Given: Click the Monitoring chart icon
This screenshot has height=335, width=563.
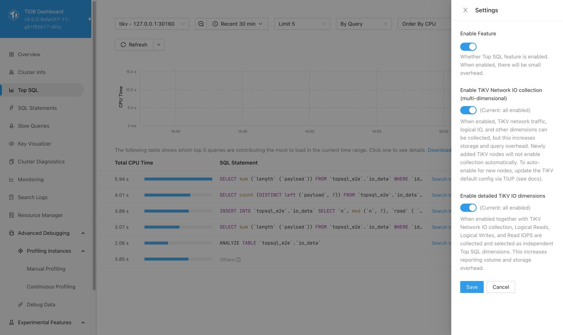Looking at the screenshot, I should pos(12,179).
